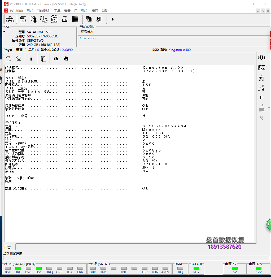
Task: Click the capacity 240 GB (468 862 128) text
Action: (43, 45)
